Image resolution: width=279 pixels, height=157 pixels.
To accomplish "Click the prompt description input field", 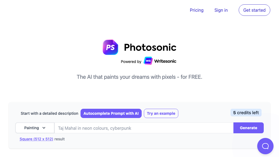I will click(144, 128).
